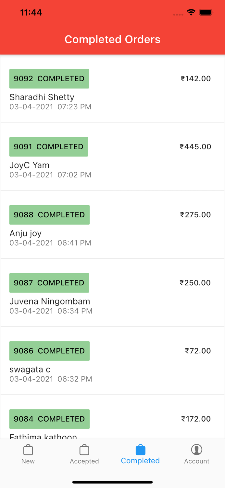Tap the 9084 COMPLETED status label

(x=49, y=419)
